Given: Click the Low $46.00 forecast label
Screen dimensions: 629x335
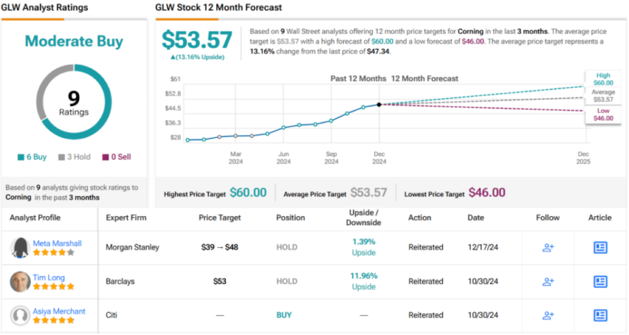Looking at the screenshot, I should (603, 115).
